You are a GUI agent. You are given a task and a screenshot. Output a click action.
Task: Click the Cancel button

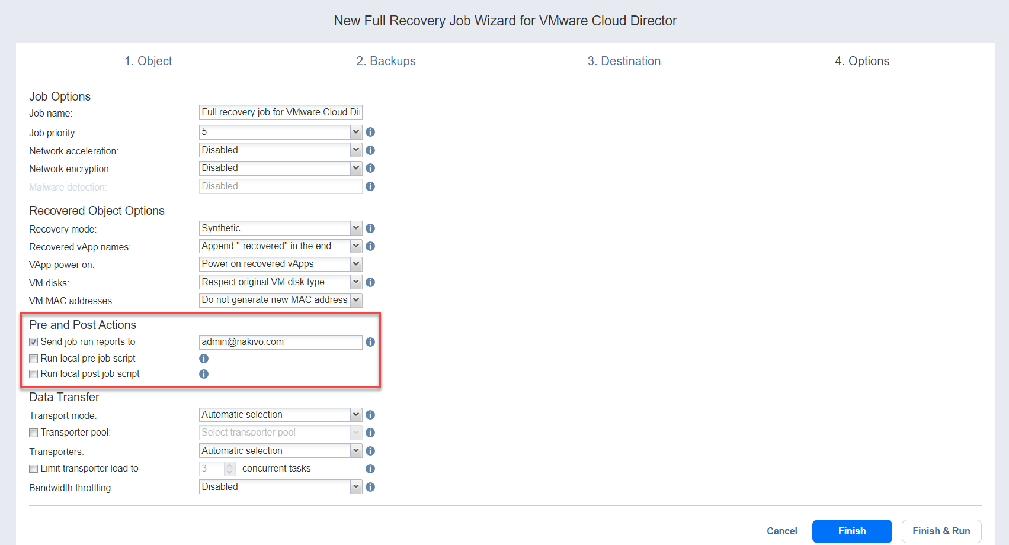click(781, 531)
